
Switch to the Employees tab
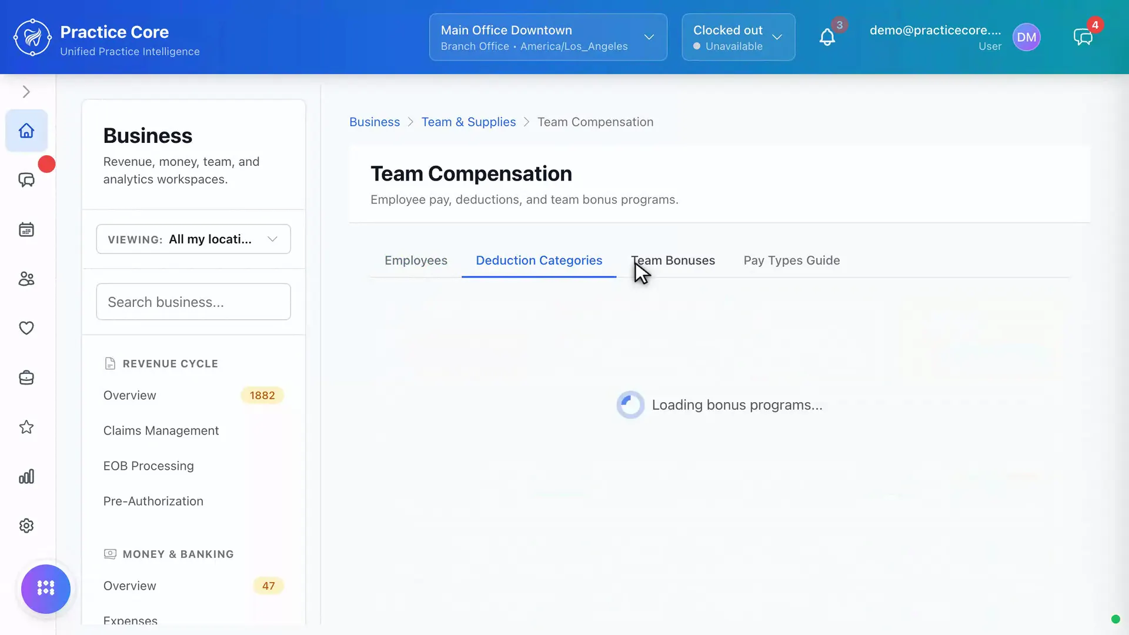416,260
